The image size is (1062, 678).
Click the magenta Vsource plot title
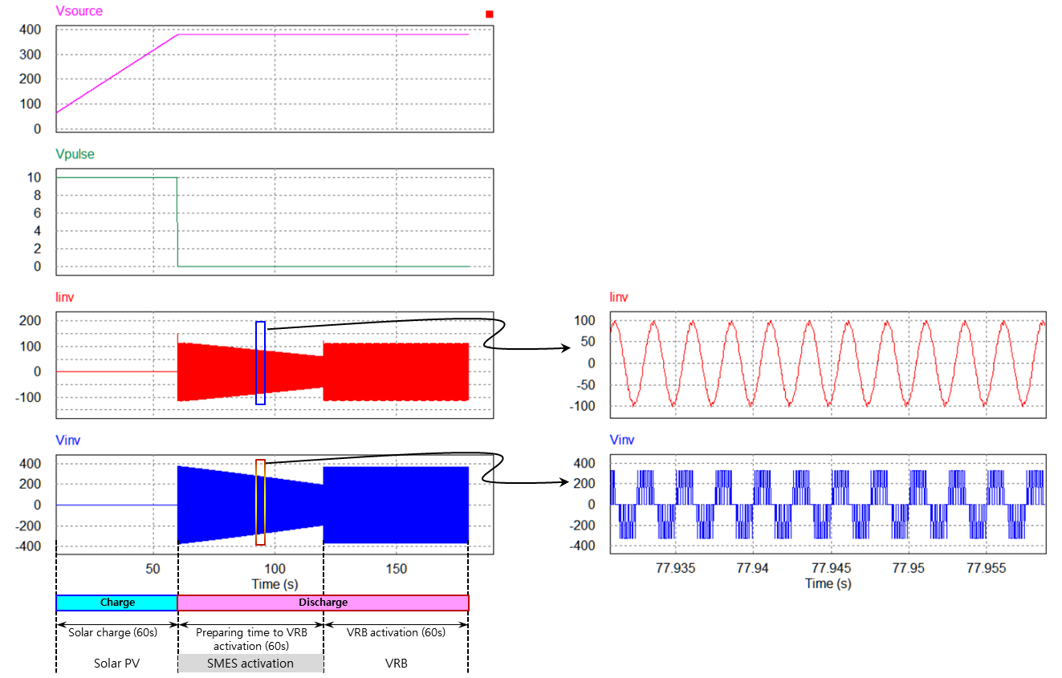(x=79, y=11)
